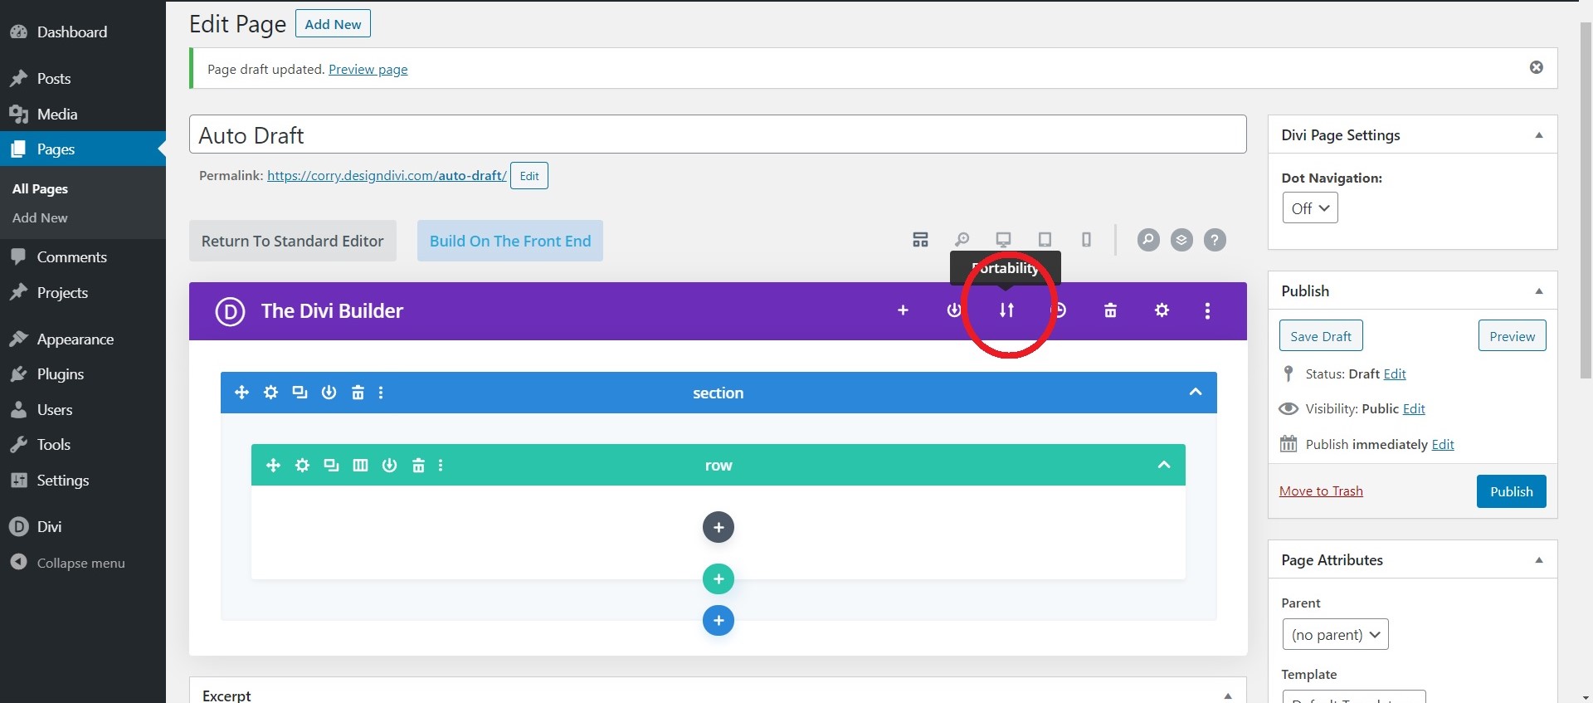
Task: Click Save Draft button
Action: (1321, 336)
